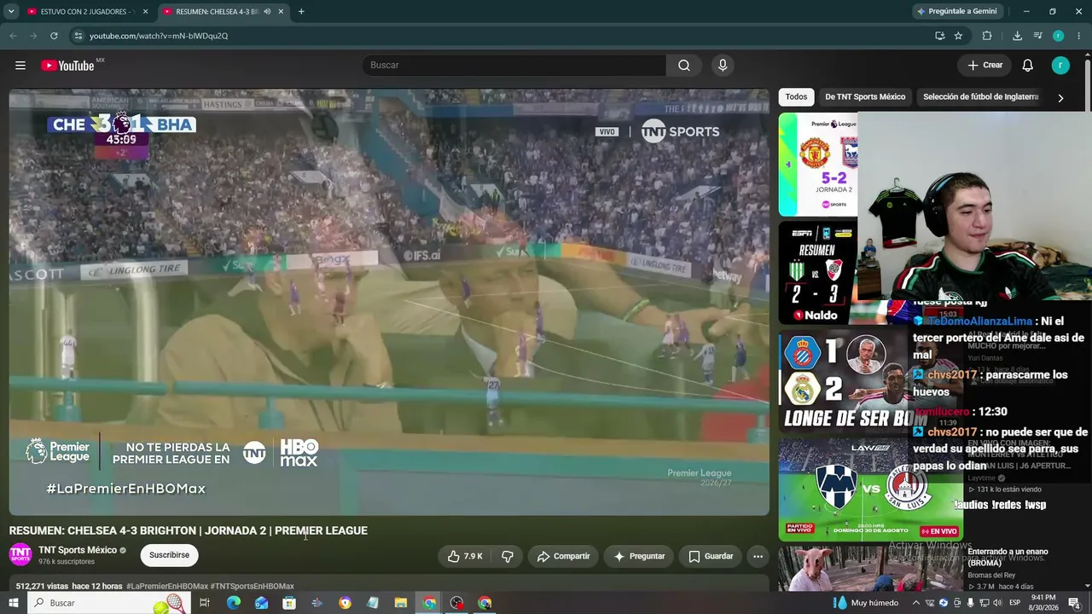The height and width of the screenshot is (614, 1092).
Task: Mute the tab playing audio
Action: pyautogui.click(x=267, y=11)
